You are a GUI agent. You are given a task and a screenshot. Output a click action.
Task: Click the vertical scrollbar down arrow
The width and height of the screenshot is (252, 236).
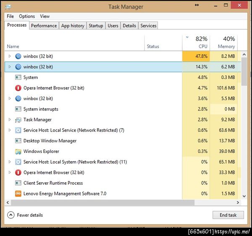click(x=244, y=196)
